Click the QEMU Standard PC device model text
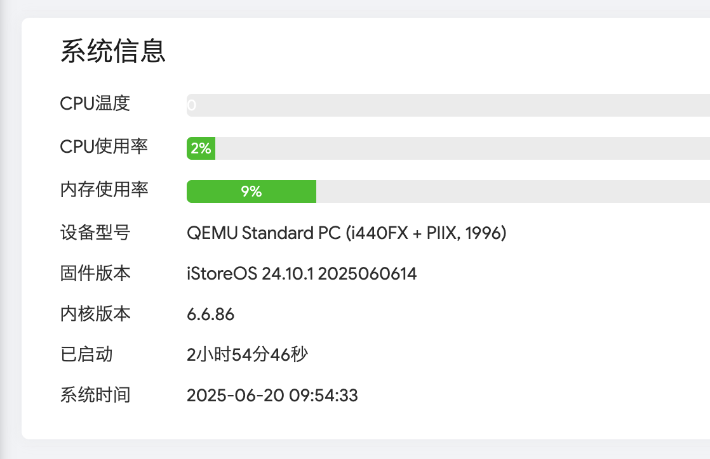 click(x=346, y=233)
